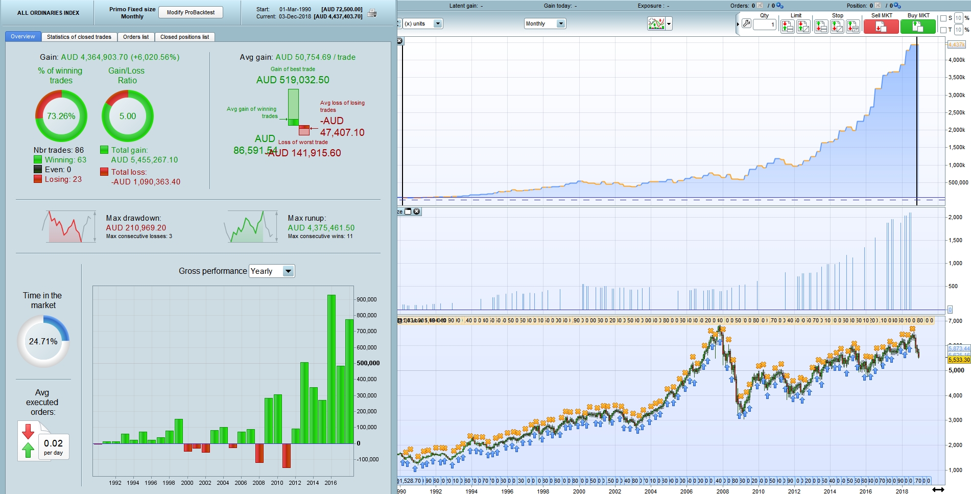This screenshot has width=971, height=494.
Task: Enable the S percent checkbox
Action: point(943,18)
